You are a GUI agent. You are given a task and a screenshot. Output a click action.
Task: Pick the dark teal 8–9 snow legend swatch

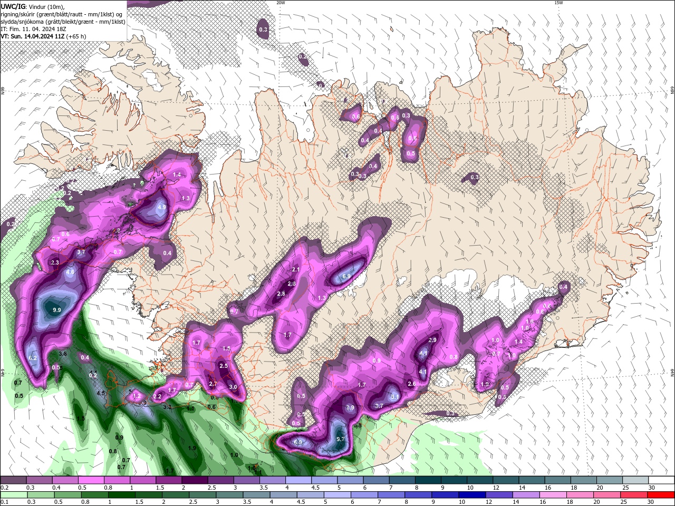428,480
